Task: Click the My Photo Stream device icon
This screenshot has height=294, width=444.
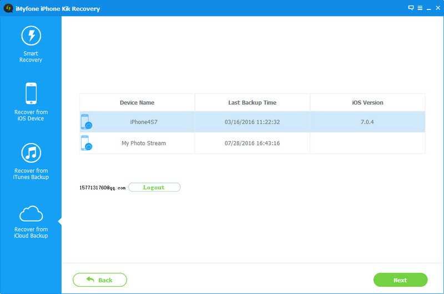Action: 86,143
